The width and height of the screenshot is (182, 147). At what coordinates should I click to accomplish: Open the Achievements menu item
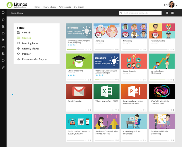pos(65,7)
